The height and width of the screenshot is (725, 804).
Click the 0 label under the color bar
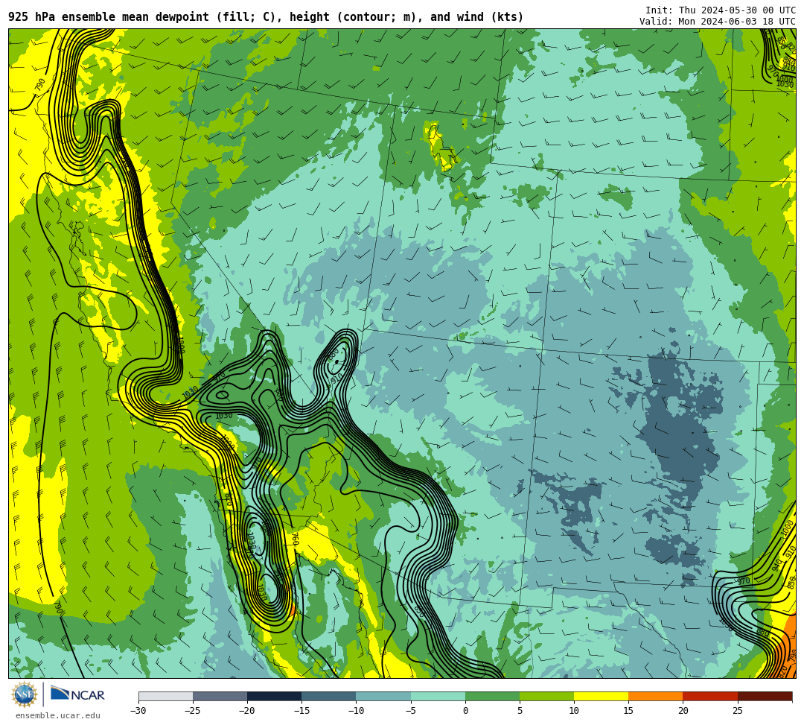pos(465,711)
